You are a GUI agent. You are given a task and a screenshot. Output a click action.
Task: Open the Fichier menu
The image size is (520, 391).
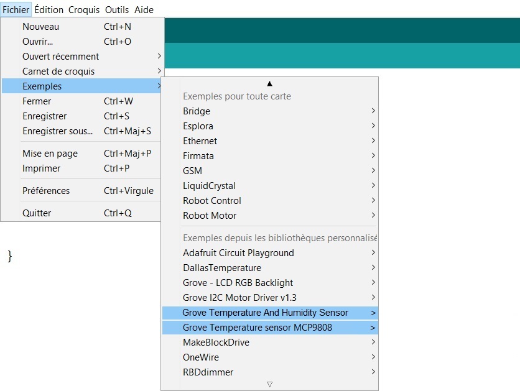tap(16, 9)
